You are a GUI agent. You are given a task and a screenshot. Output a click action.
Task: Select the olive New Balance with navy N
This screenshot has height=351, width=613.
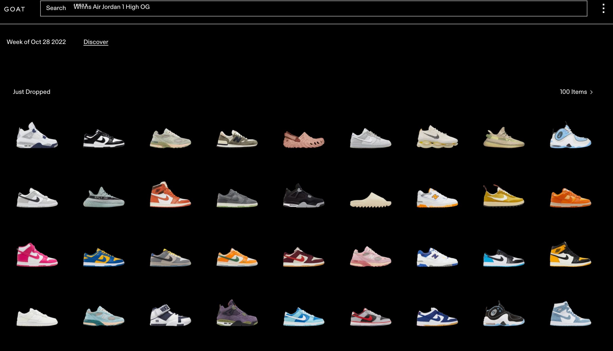(x=237, y=139)
